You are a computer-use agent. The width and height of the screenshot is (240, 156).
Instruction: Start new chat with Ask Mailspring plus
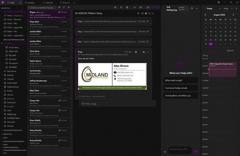click(197, 9)
